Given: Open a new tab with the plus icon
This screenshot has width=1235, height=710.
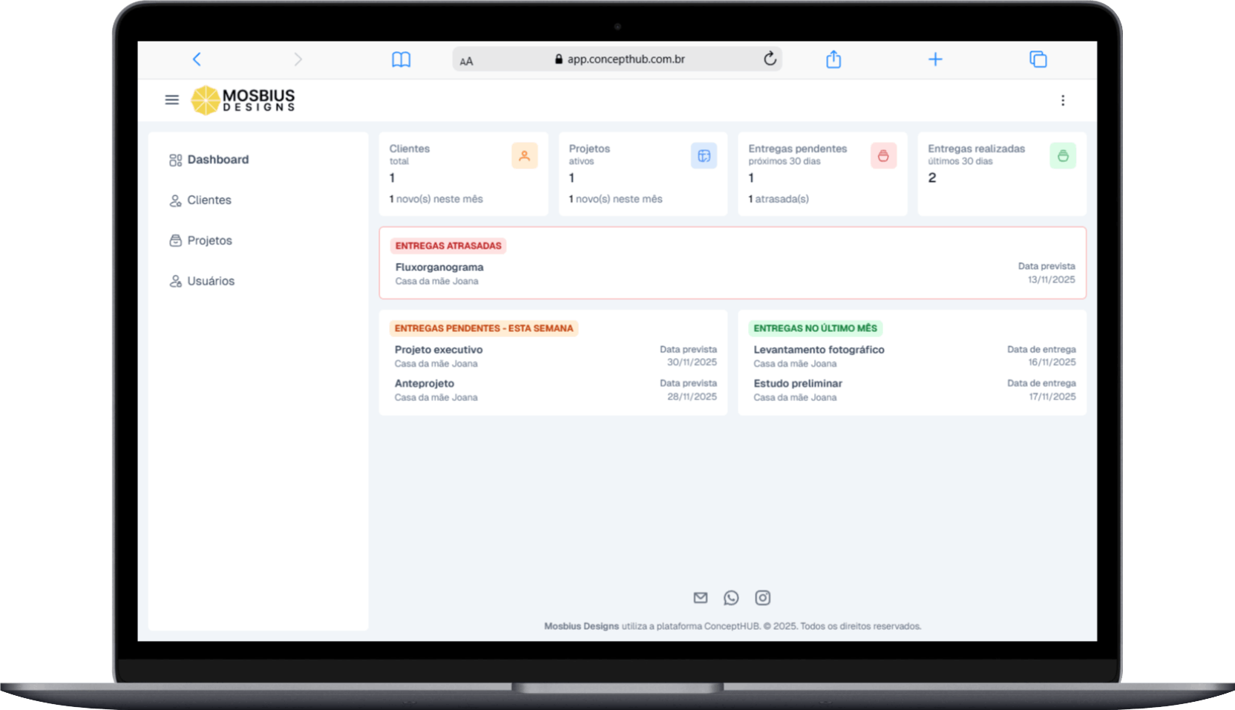Looking at the screenshot, I should click(x=935, y=59).
